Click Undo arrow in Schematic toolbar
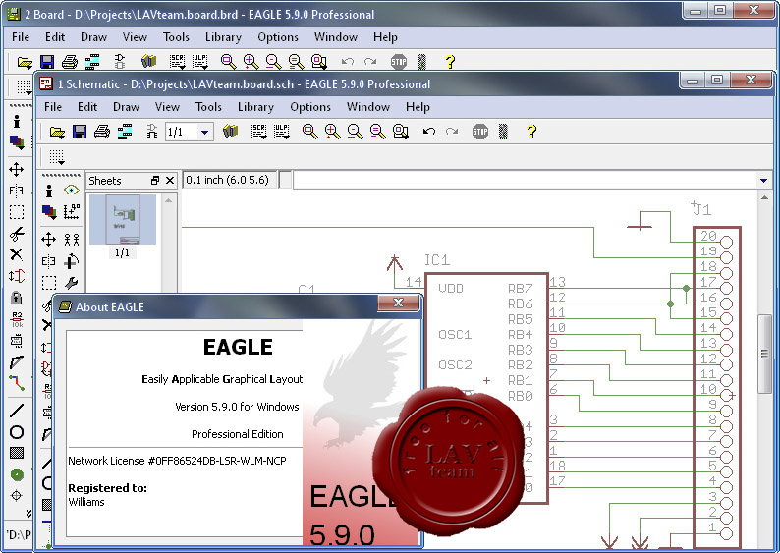This screenshot has width=780, height=553. click(428, 132)
